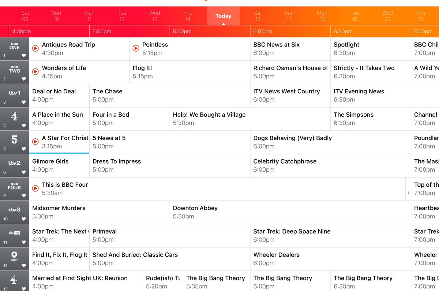Toggle the Quest channel heart icon
This screenshot has height=291, width=439.
coord(24,266)
